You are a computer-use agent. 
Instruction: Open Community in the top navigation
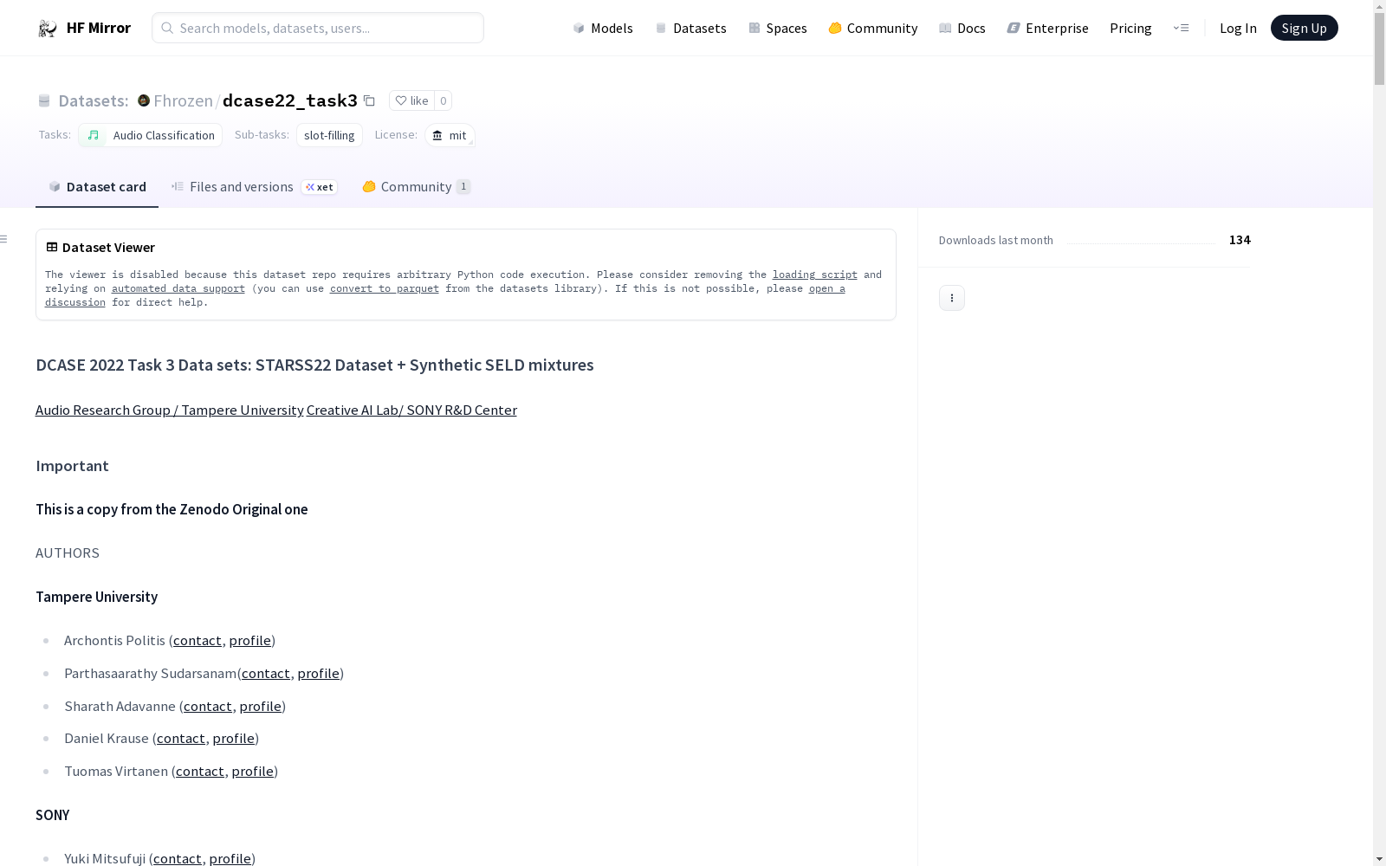click(x=873, y=28)
